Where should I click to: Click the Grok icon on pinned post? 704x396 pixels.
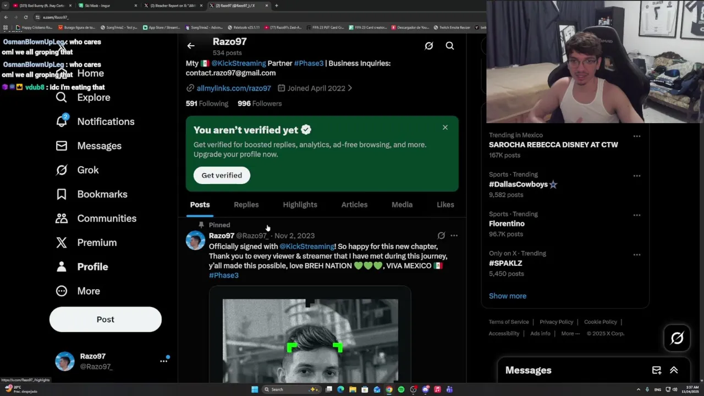(x=441, y=235)
